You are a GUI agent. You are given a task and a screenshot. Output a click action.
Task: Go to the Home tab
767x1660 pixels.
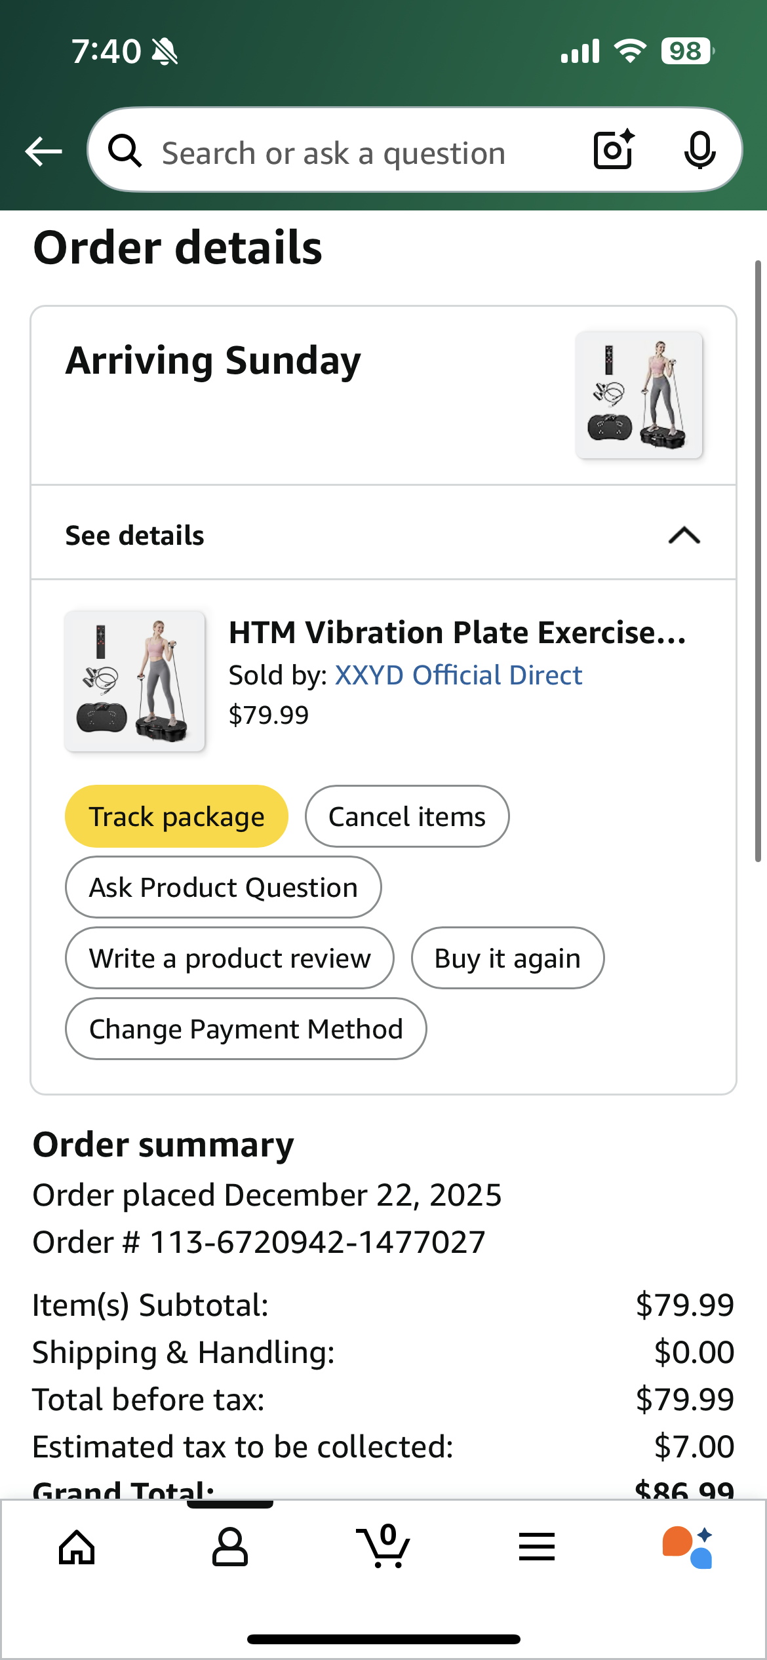click(77, 1547)
